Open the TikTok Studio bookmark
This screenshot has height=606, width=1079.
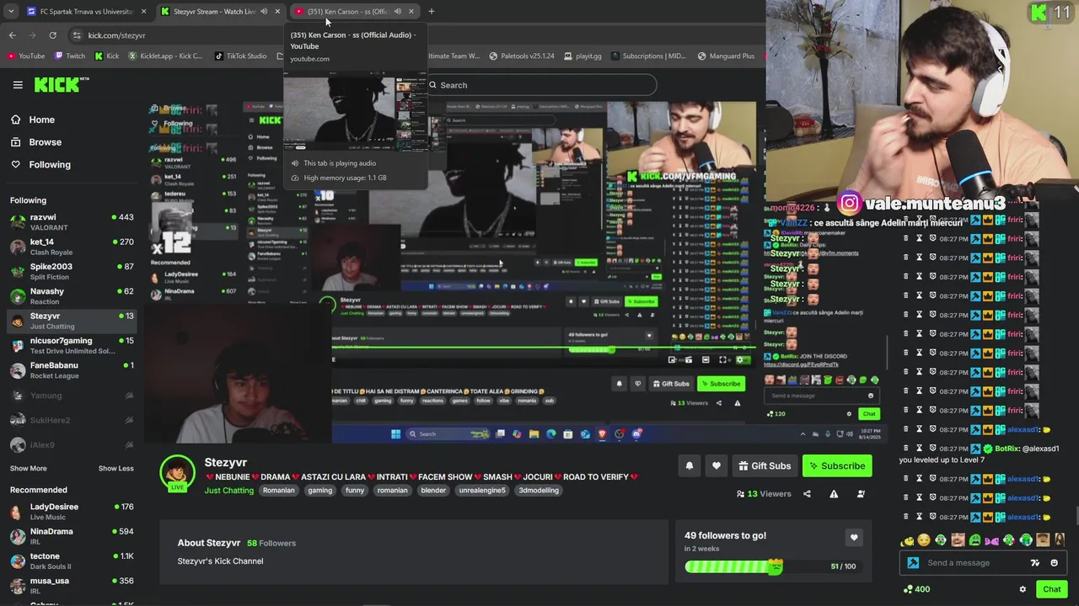coord(240,56)
